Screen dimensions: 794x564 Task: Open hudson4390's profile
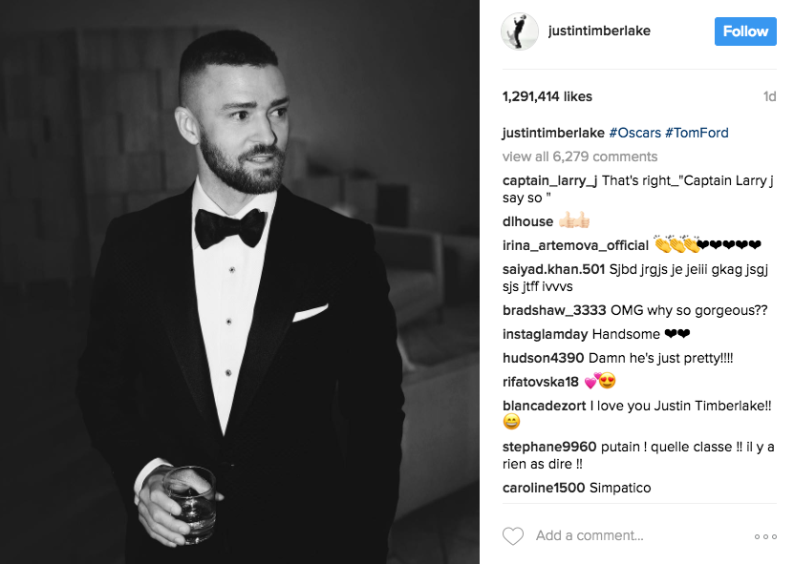[544, 358]
